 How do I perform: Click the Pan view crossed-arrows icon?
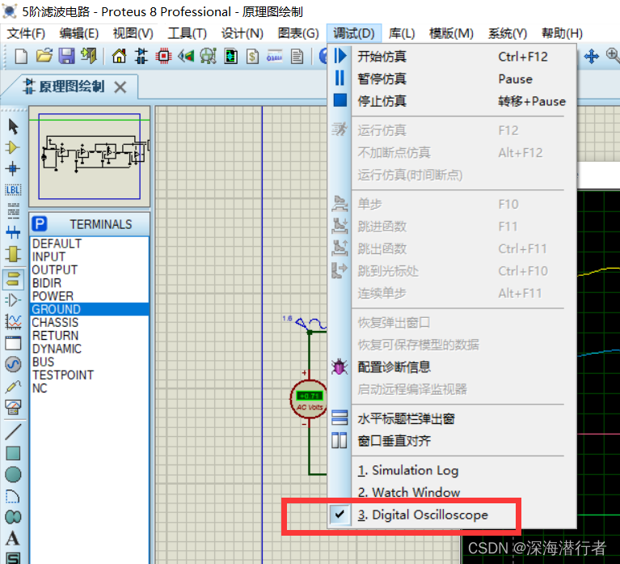point(591,56)
